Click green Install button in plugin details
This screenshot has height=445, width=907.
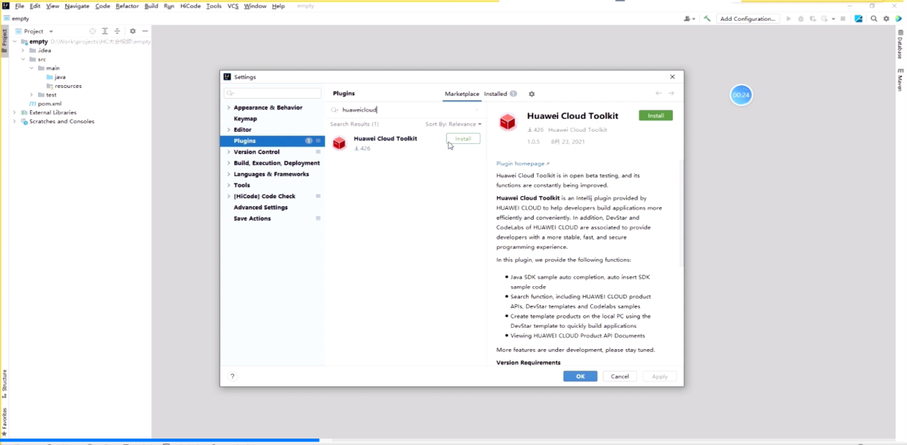pyautogui.click(x=656, y=115)
